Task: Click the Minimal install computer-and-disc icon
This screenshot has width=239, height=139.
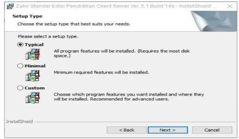Action: pyautogui.click(x=33, y=76)
